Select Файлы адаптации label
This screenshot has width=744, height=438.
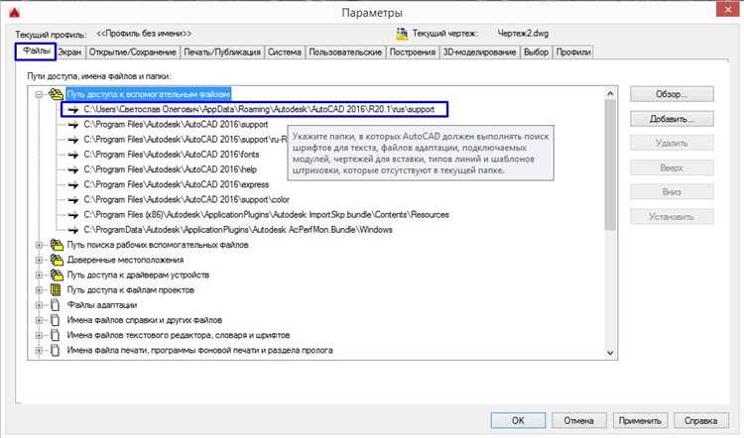pyautogui.click(x=102, y=305)
